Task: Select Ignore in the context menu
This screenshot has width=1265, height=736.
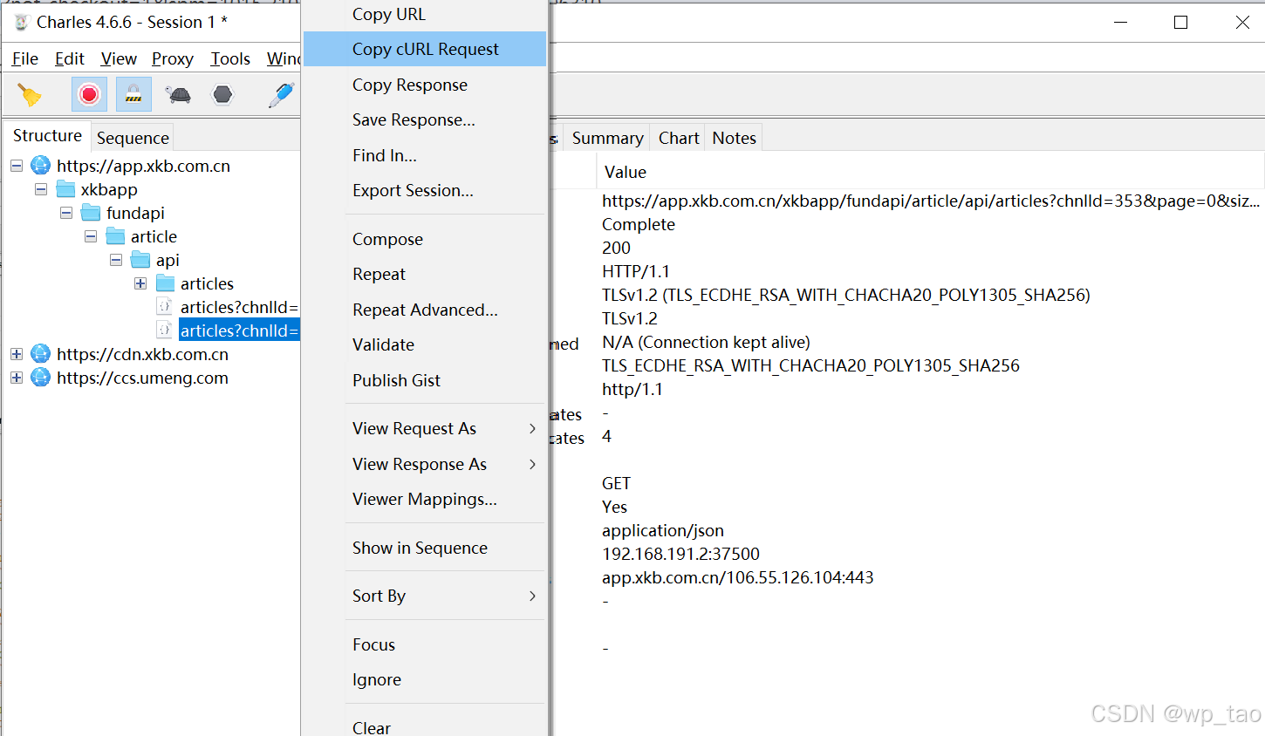Action: point(425,679)
